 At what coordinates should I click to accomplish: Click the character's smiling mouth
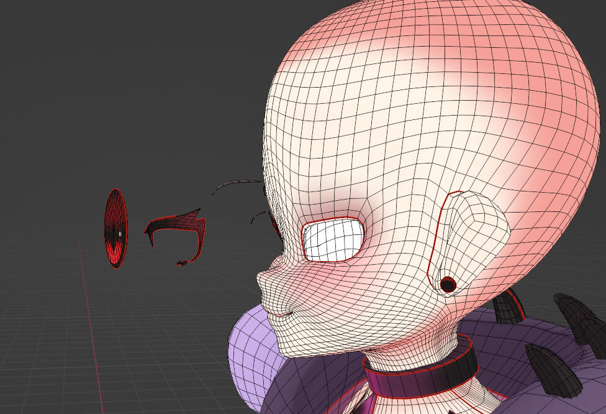pos(284,313)
